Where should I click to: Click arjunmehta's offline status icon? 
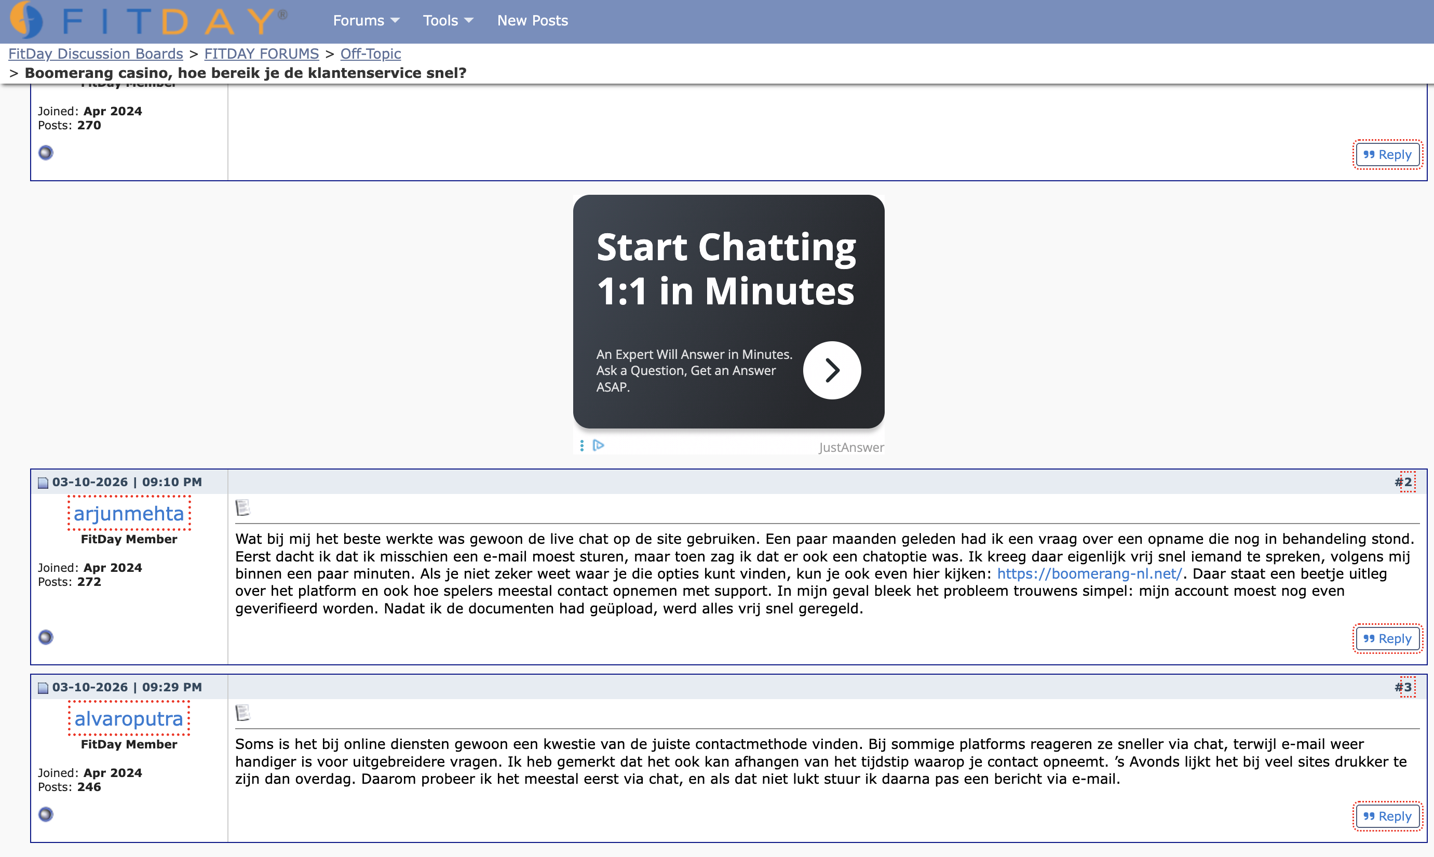46,637
